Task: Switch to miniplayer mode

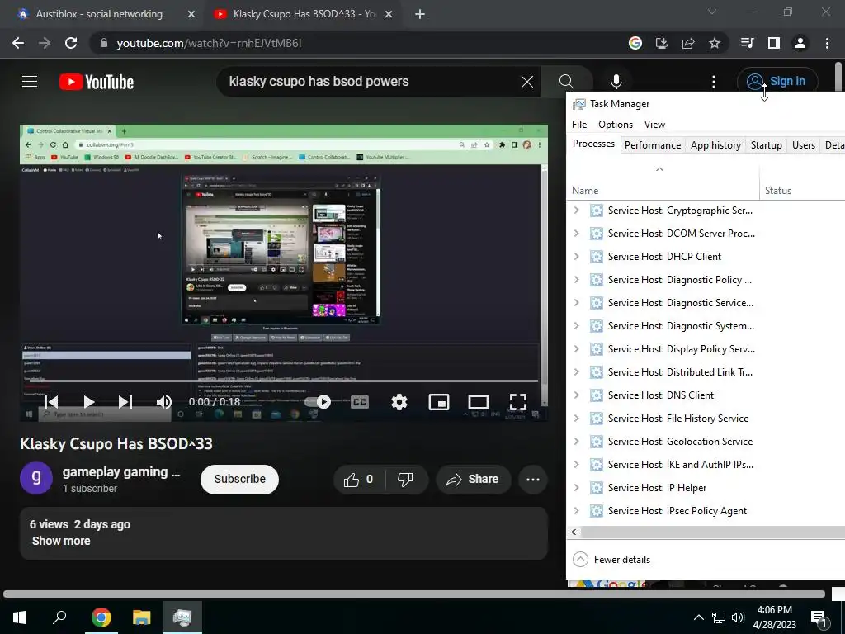Action: coord(439,402)
